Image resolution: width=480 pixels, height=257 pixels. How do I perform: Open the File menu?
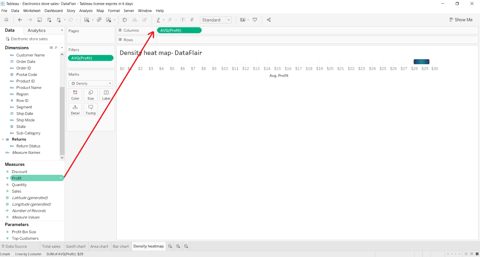tap(4, 11)
